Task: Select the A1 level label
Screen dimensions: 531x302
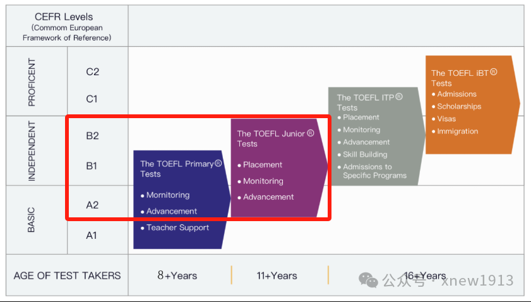Action: point(92,236)
